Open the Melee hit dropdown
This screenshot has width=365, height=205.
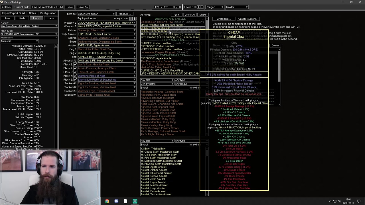click(x=19, y=41)
